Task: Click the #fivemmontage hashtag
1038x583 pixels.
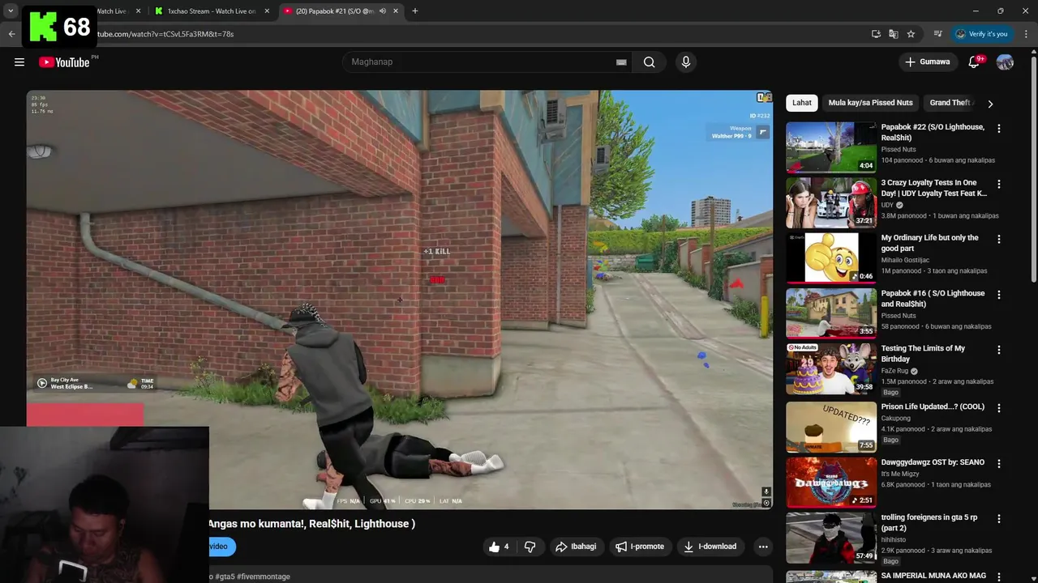Action: 263,577
